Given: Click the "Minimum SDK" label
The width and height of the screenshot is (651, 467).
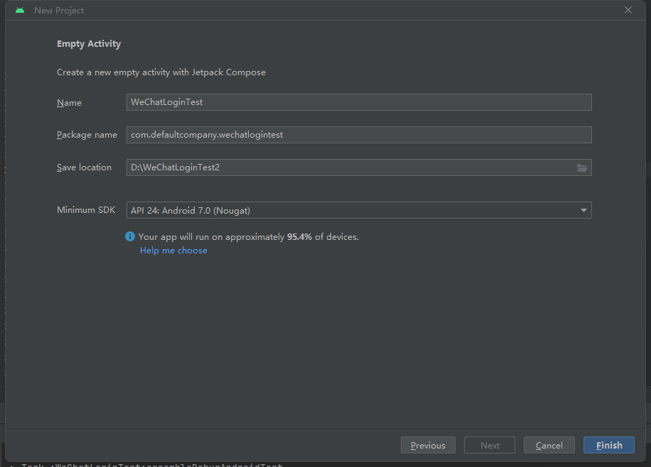Looking at the screenshot, I should pos(86,210).
